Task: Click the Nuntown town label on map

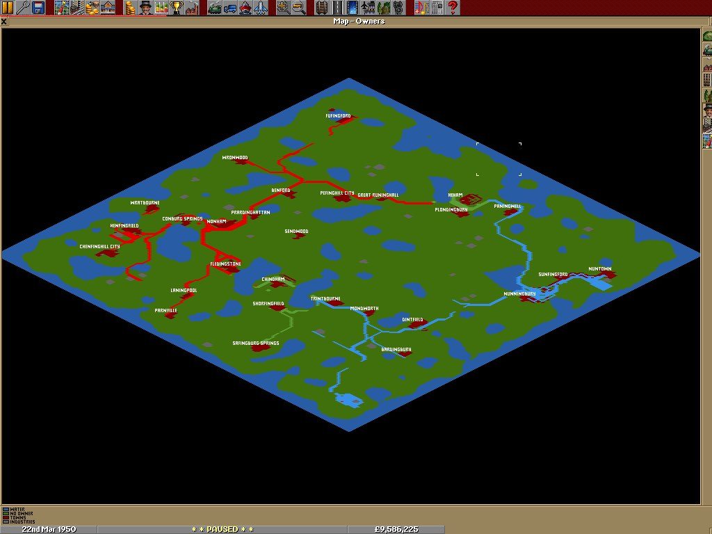Action: pos(600,269)
